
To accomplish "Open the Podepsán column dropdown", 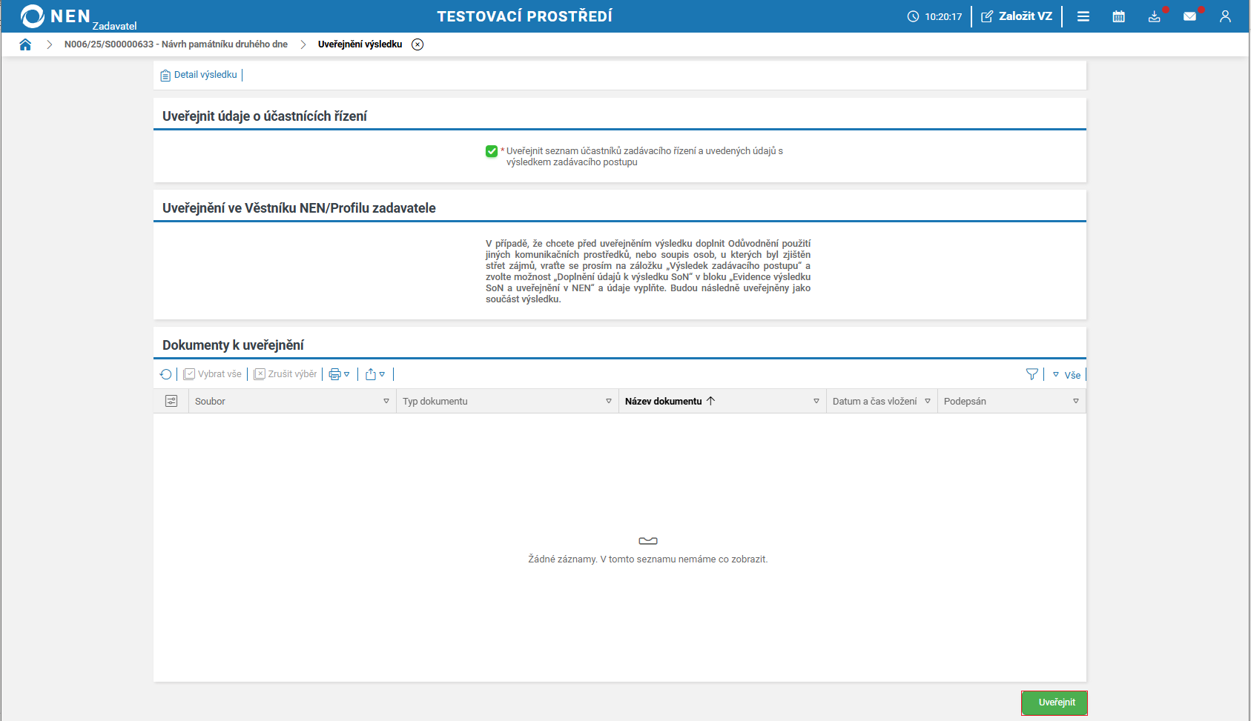I will pyautogui.click(x=1076, y=401).
